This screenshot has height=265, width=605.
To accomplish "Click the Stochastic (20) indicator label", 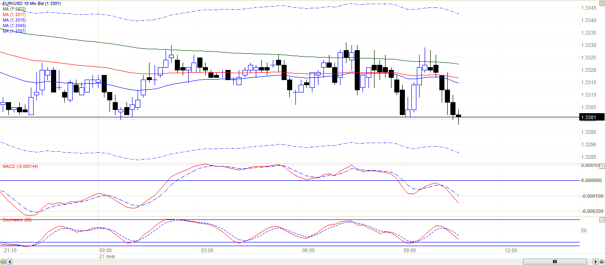I will (17, 220).
